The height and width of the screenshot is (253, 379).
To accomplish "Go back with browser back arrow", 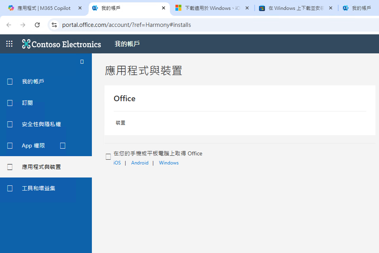I will pyautogui.click(x=9, y=25).
